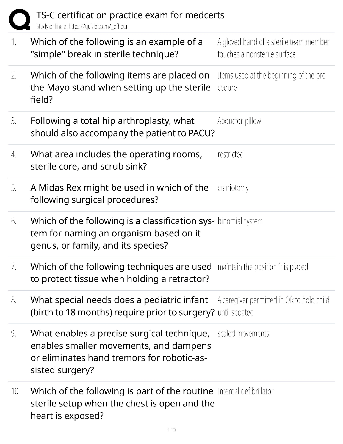Open the quizlet.com study link

click(x=82, y=27)
